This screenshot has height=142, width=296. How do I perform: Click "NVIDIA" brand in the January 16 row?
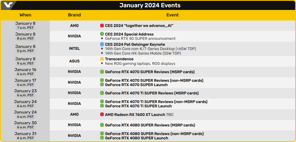tap(74, 72)
